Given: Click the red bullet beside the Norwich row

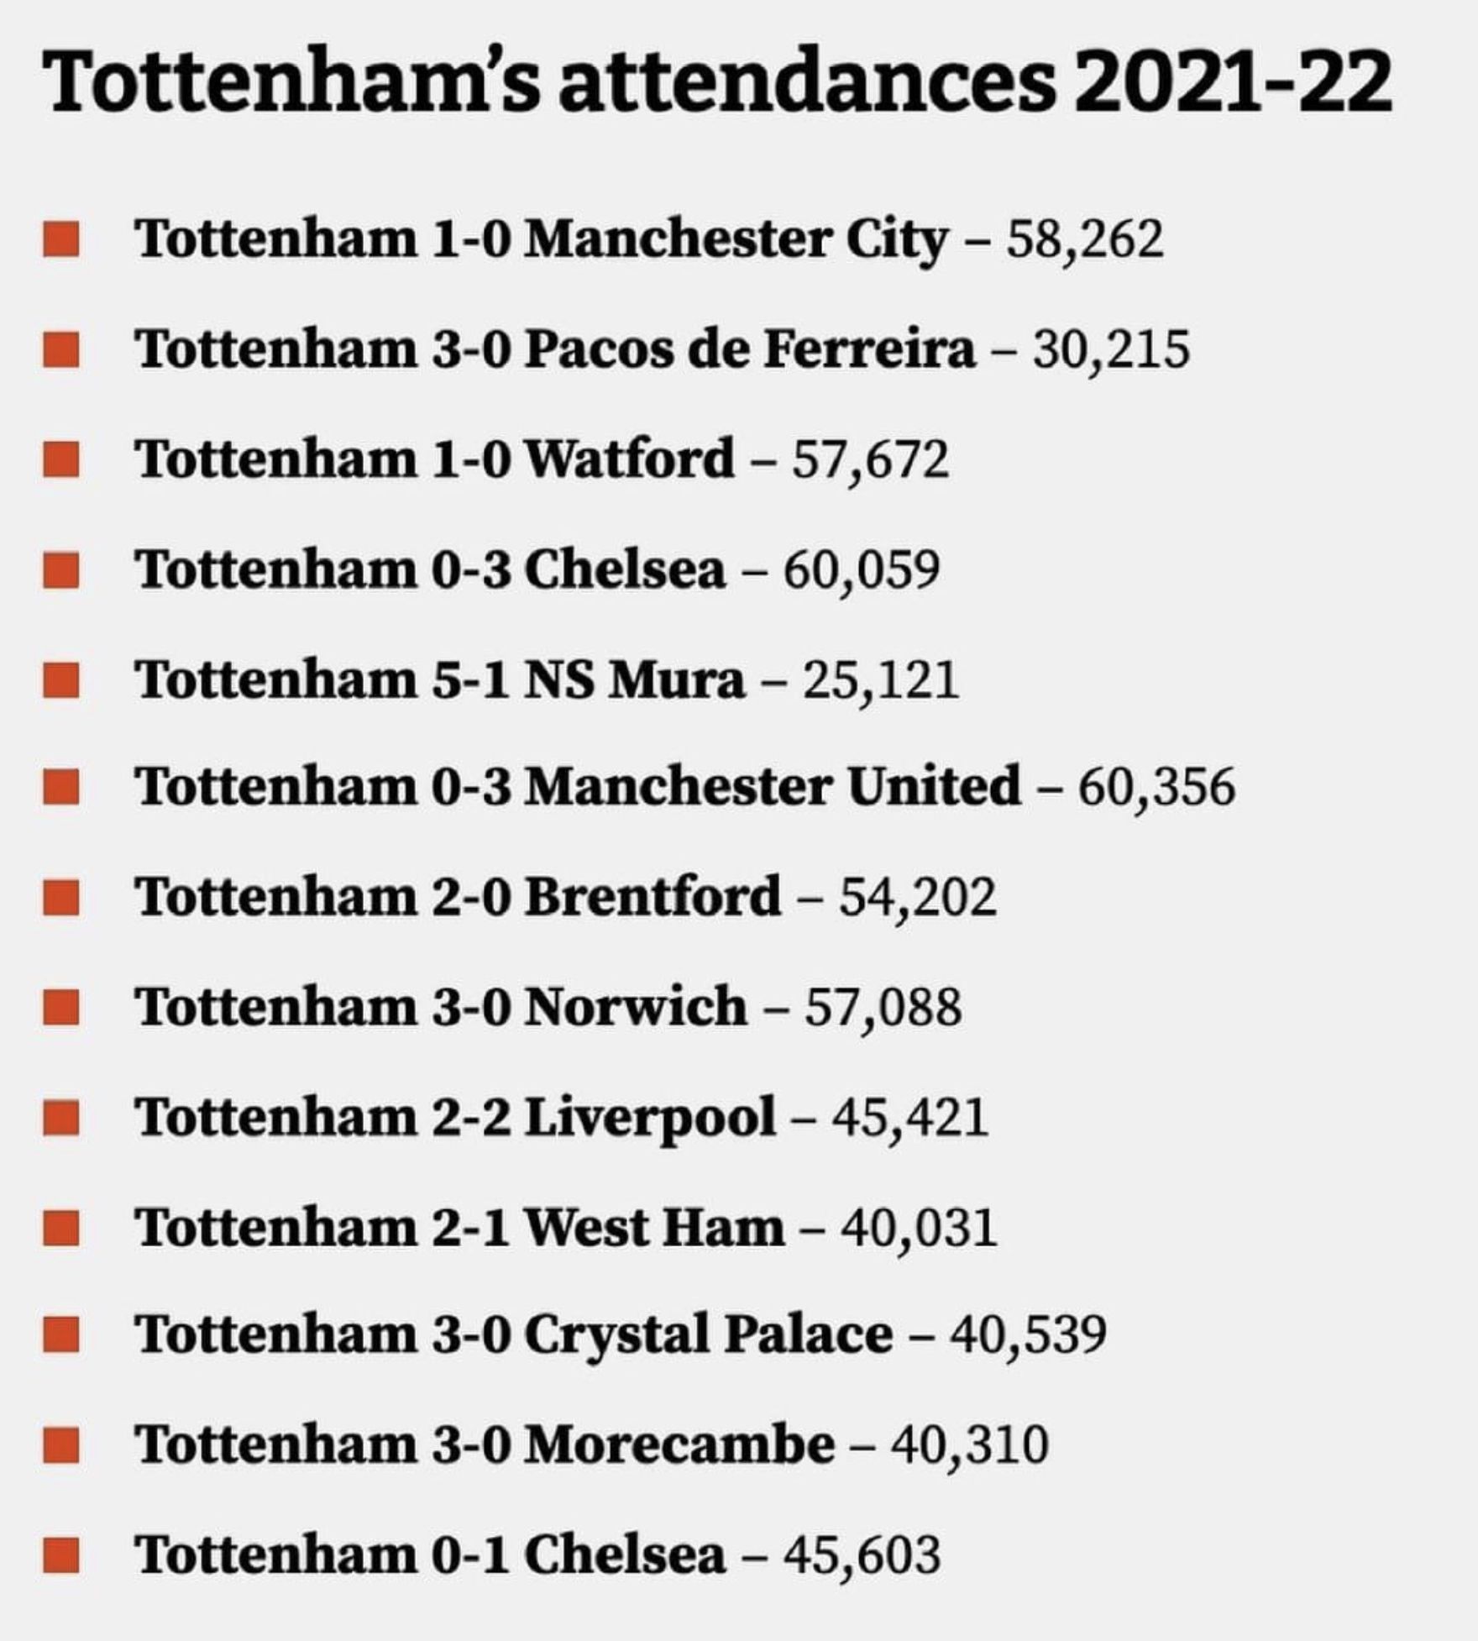Looking at the screenshot, I should (61, 1007).
